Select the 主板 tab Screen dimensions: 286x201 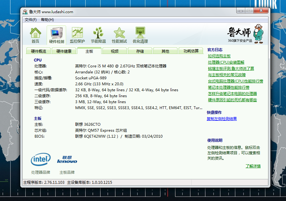[89, 51]
